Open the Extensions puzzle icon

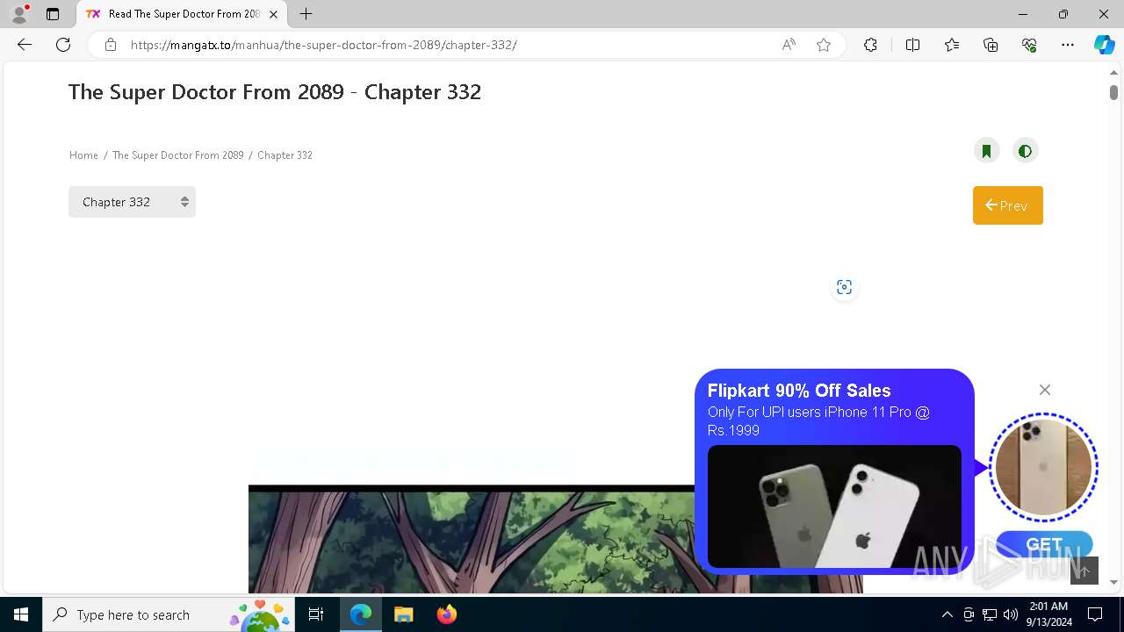[x=870, y=45]
